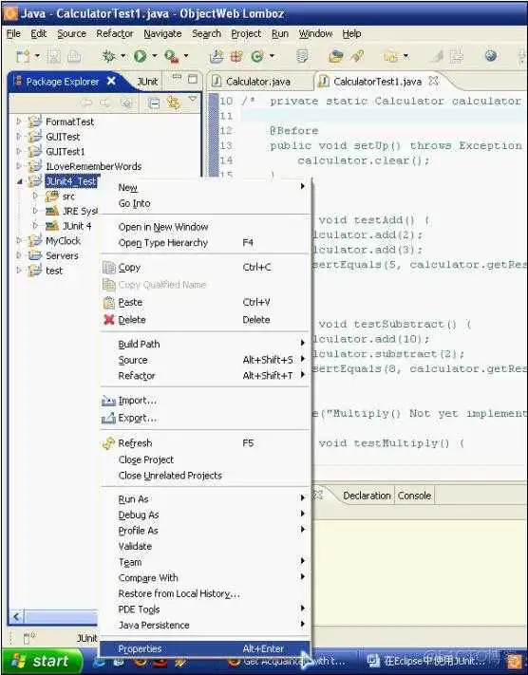The width and height of the screenshot is (528, 675).
Task: Click the Windows start button
Action: click(x=42, y=661)
